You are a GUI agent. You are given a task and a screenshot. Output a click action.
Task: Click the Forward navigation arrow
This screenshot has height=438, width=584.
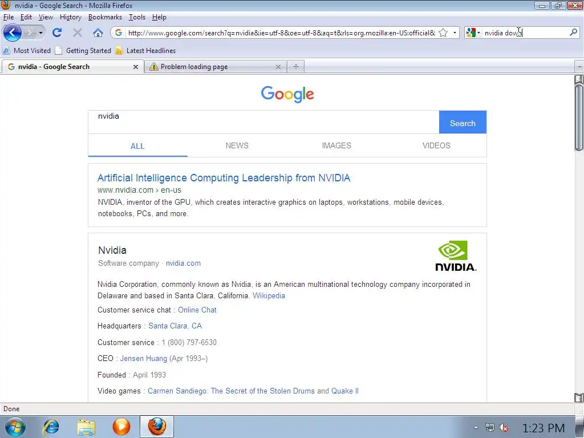pyautogui.click(x=30, y=33)
